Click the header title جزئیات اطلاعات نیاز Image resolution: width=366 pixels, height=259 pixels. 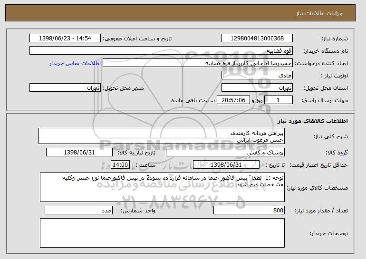tap(319, 13)
